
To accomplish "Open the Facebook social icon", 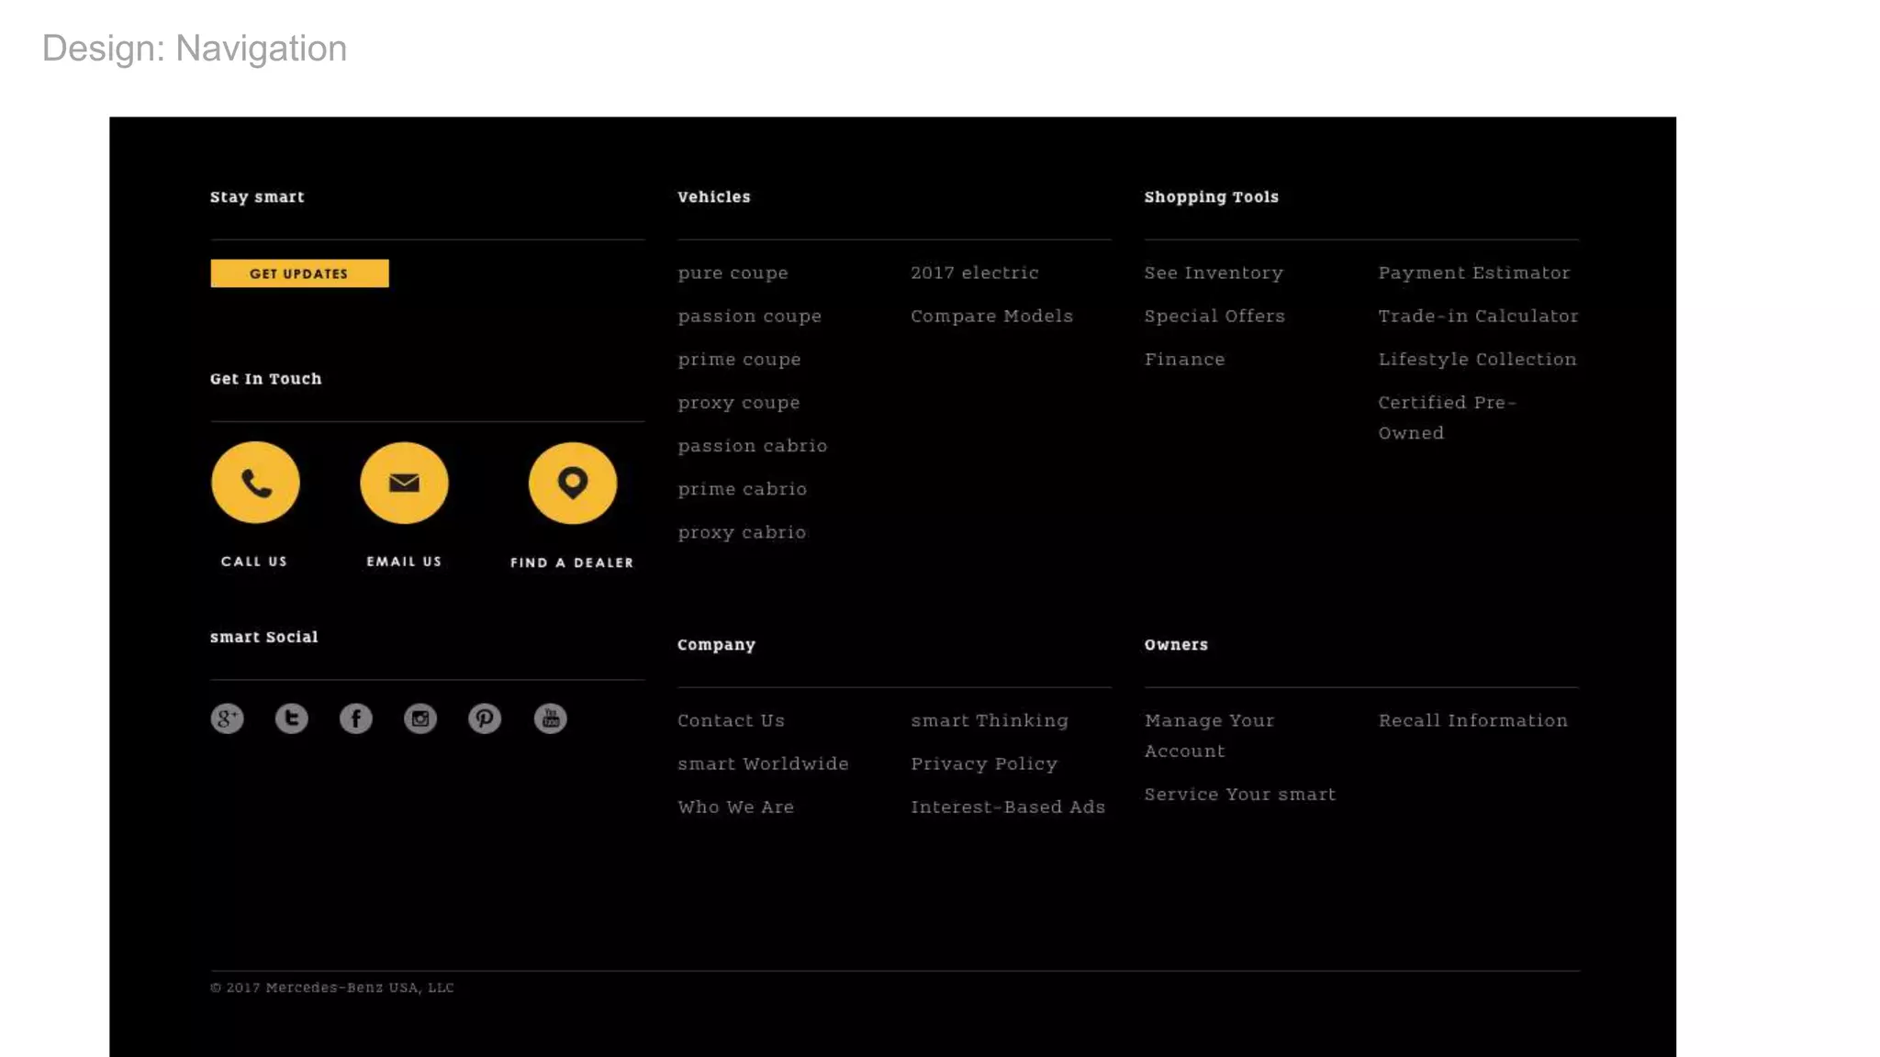I will (x=356, y=718).
